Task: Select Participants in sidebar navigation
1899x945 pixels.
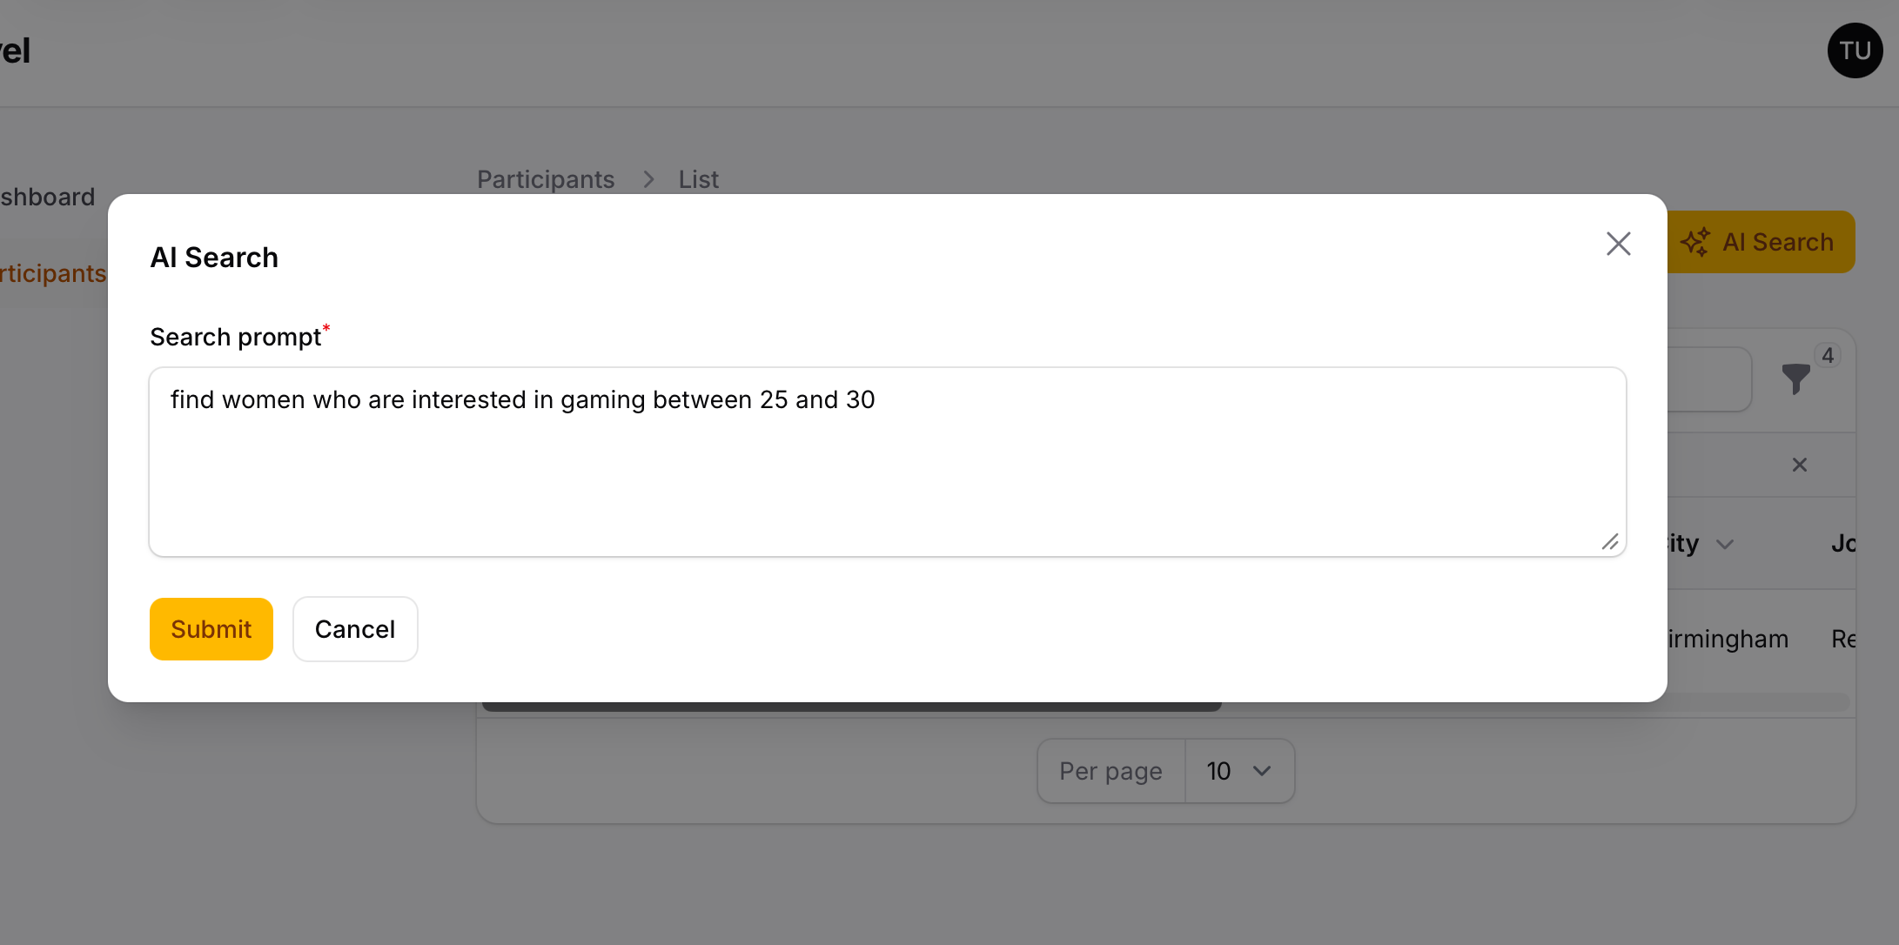Action: pos(52,273)
